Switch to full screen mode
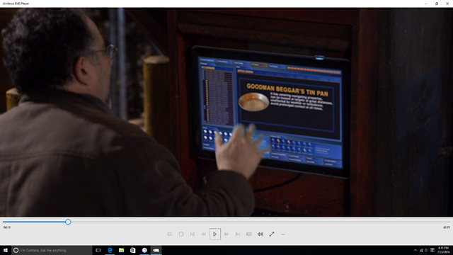This screenshot has width=453, height=255. 272,234
